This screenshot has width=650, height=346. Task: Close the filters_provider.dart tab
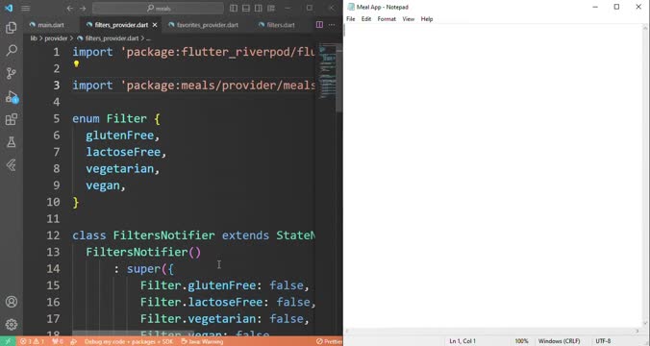155,25
